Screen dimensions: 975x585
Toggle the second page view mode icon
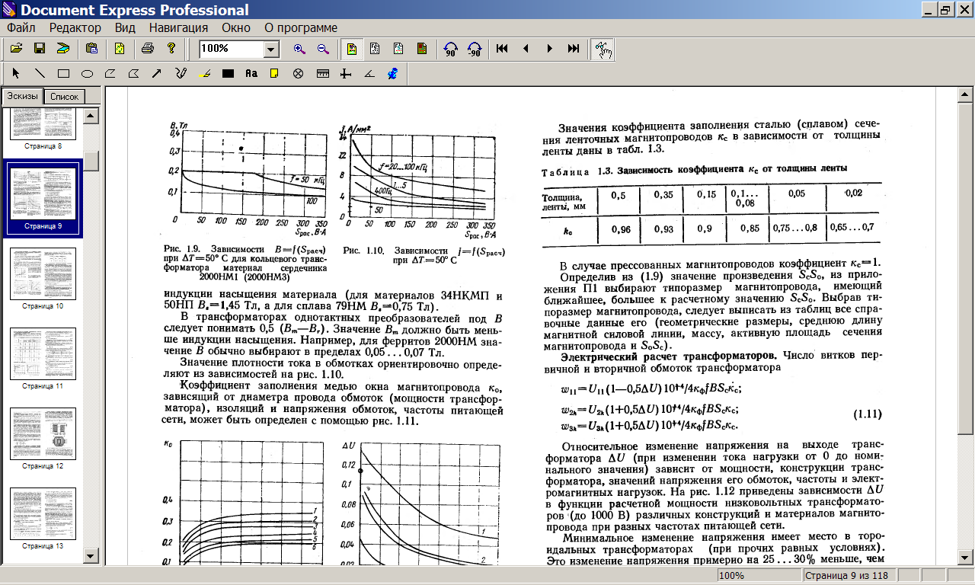(375, 49)
